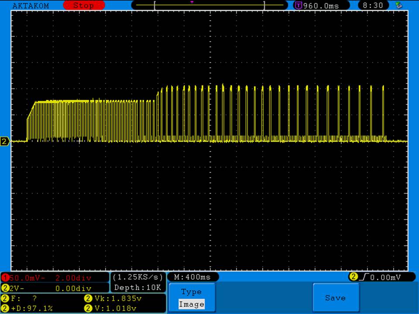This screenshot has height=314, width=419.
Task: Click the AKTAKOM brand logo
Action: coord(31,6)
